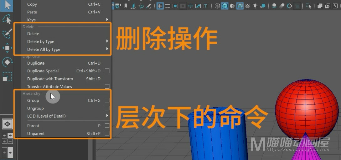Activate the Scale tool
The image size is (341, 160).
click(x=7, y=76)
